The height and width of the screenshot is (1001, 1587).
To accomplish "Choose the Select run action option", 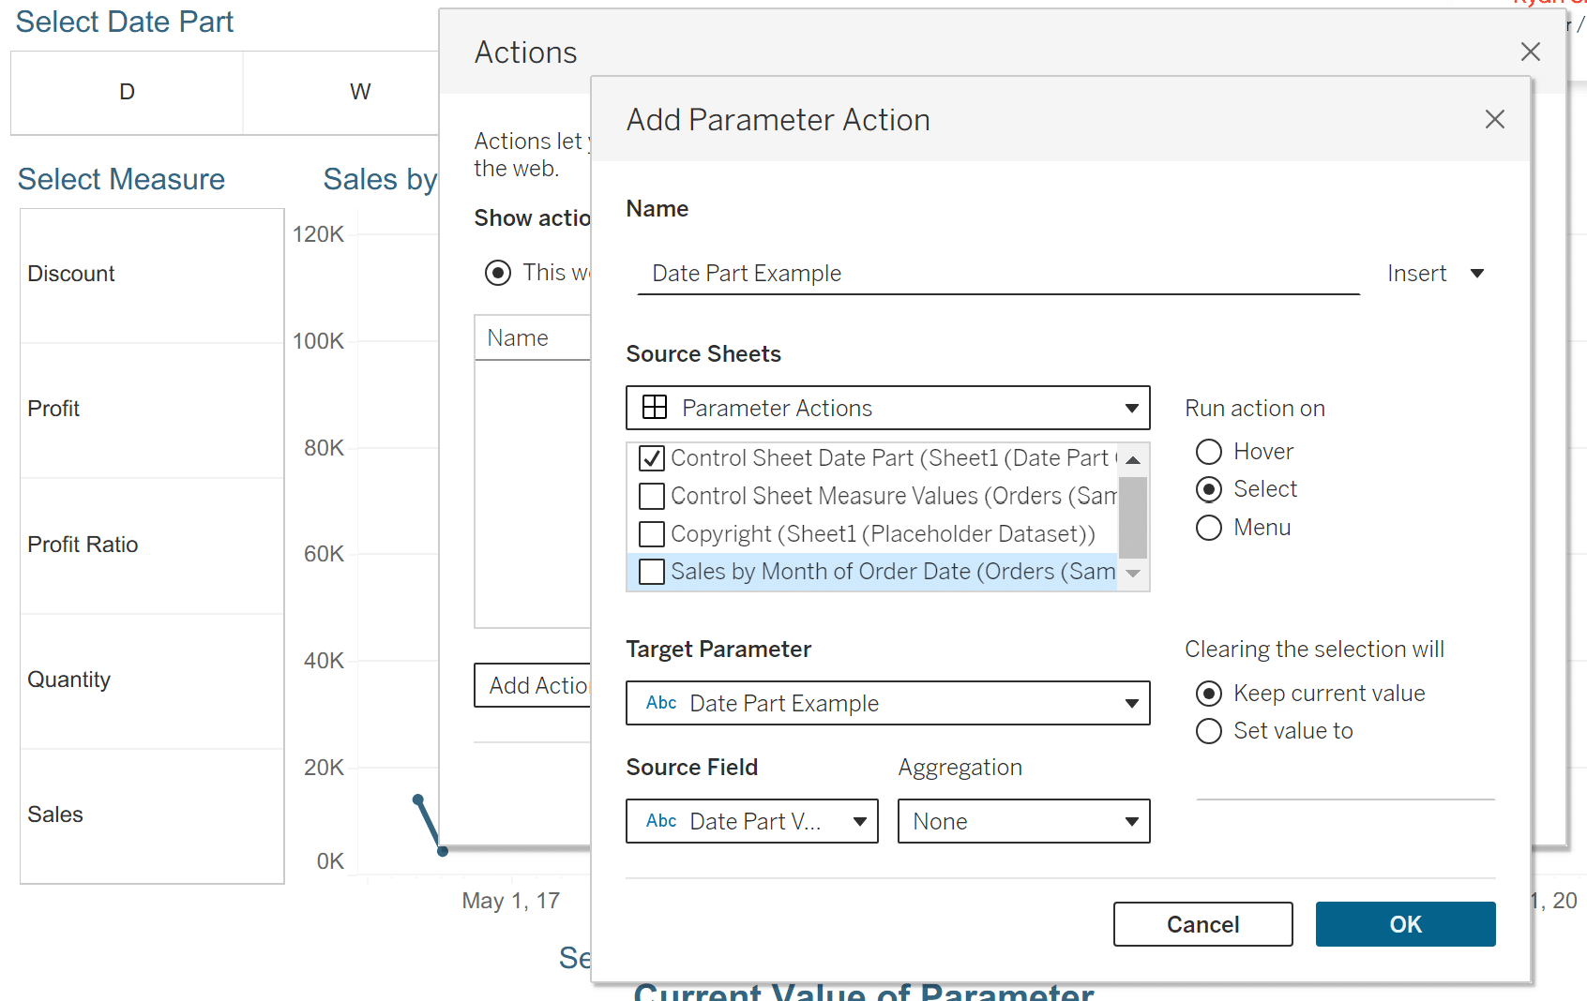I will coord(1209,489).
